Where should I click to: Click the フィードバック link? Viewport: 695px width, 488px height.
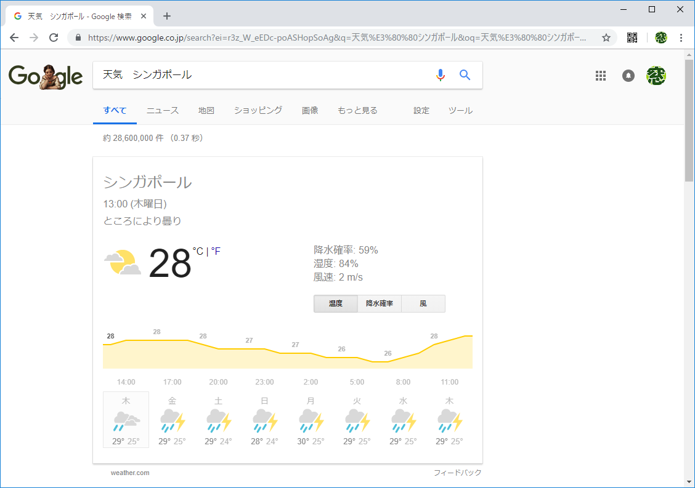point(457,473)
